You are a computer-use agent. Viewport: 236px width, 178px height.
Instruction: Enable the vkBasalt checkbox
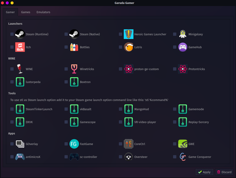pyautogui.click(x=66, y=109)
